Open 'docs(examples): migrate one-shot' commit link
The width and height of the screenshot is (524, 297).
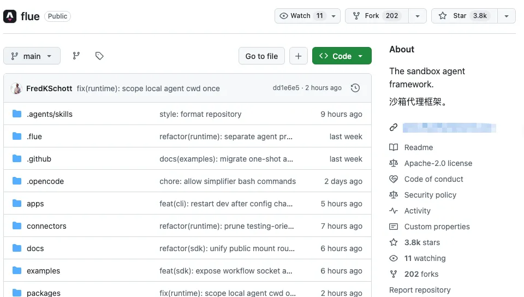click(x=226, y=159)
